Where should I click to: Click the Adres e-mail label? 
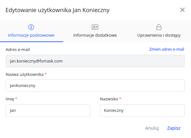pyautogui.click(x=18, y=50)
